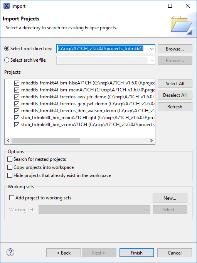Select mbedtls_frdmk64f_bm_mainA71CH row text
This screenshot has height=263, width=197.
88,90
